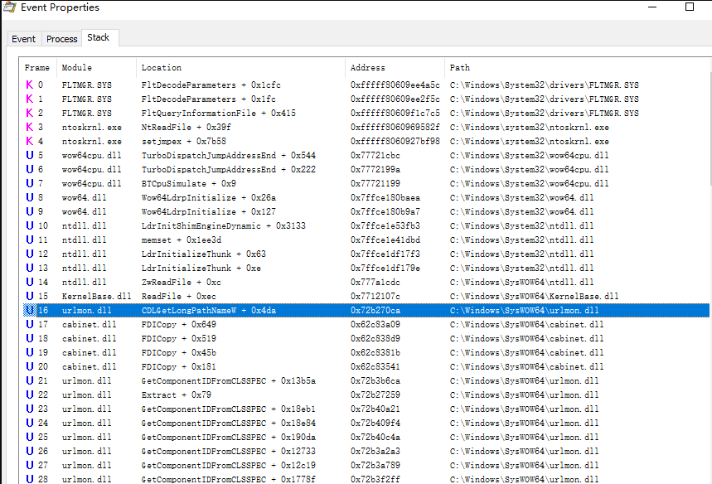The height and width of the screenshot is (484, 712).
Task: Select ReadFile + 0xec location
Action: tap(179, 296)
